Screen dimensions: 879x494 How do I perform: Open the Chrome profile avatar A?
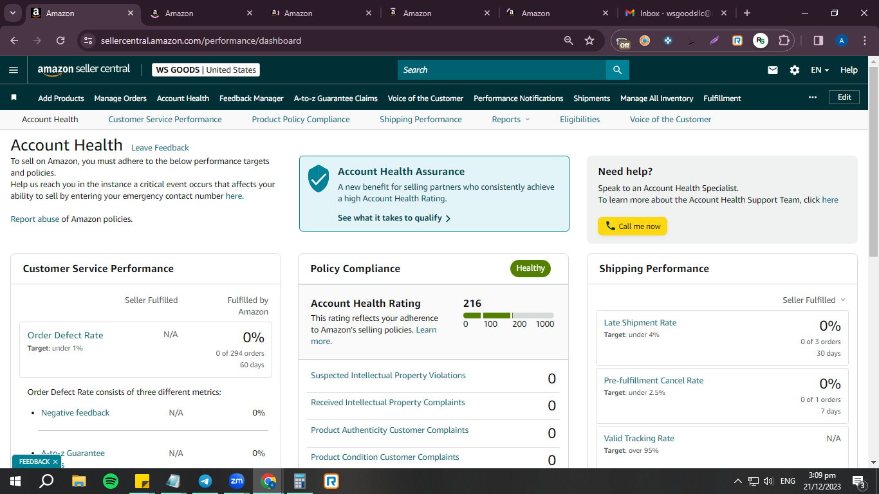pos(842,41)
